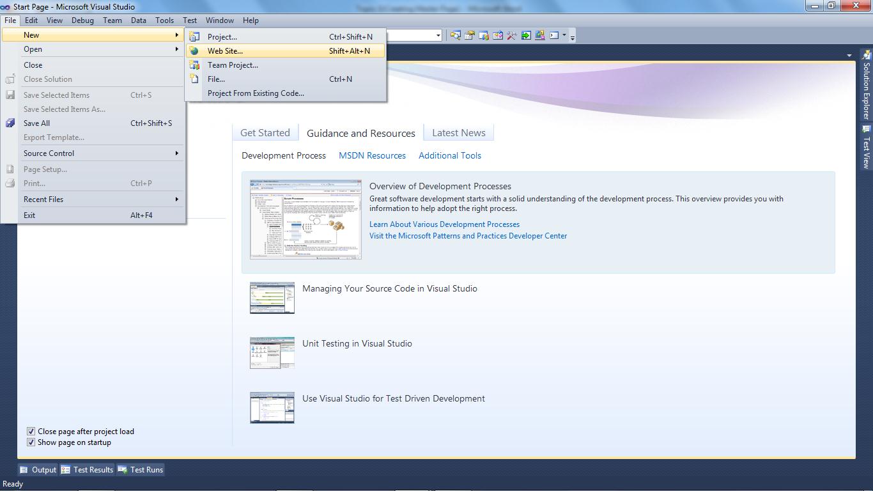Expand the Recent Files submenu
The height and width of the screenshot is (491, 873).
point(93,199)
